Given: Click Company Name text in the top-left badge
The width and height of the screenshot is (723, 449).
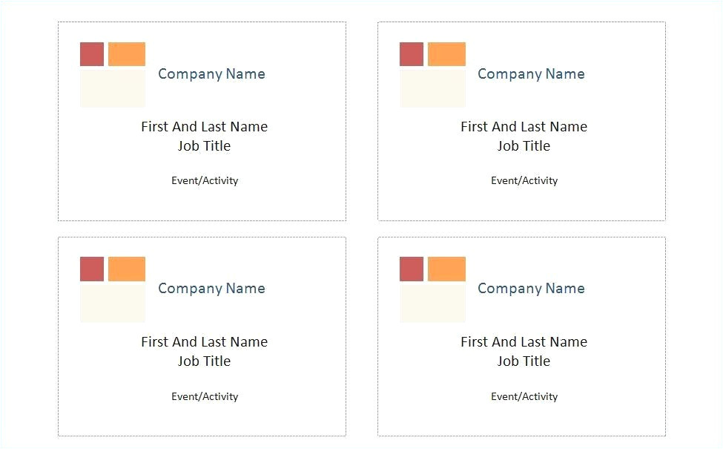Looking at the screenshot, I should coord(211,73).
